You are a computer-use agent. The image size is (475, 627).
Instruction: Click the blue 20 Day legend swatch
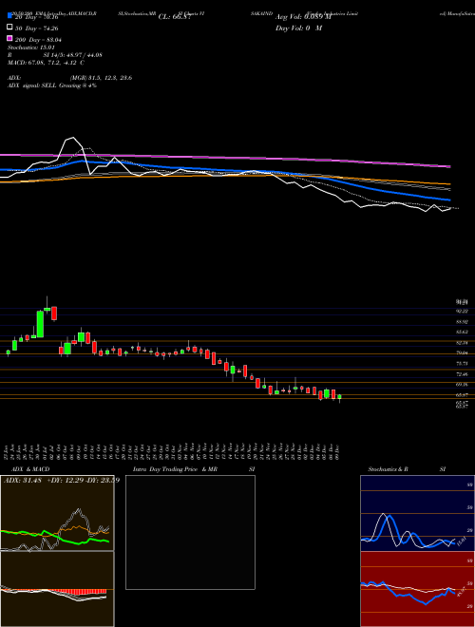tap(10, 16)
